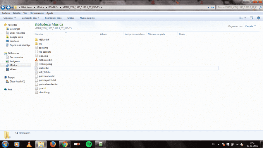Expand the view options dropdown arrow
The width and height of the screenshot is (263, 148).
coord(245,18)
